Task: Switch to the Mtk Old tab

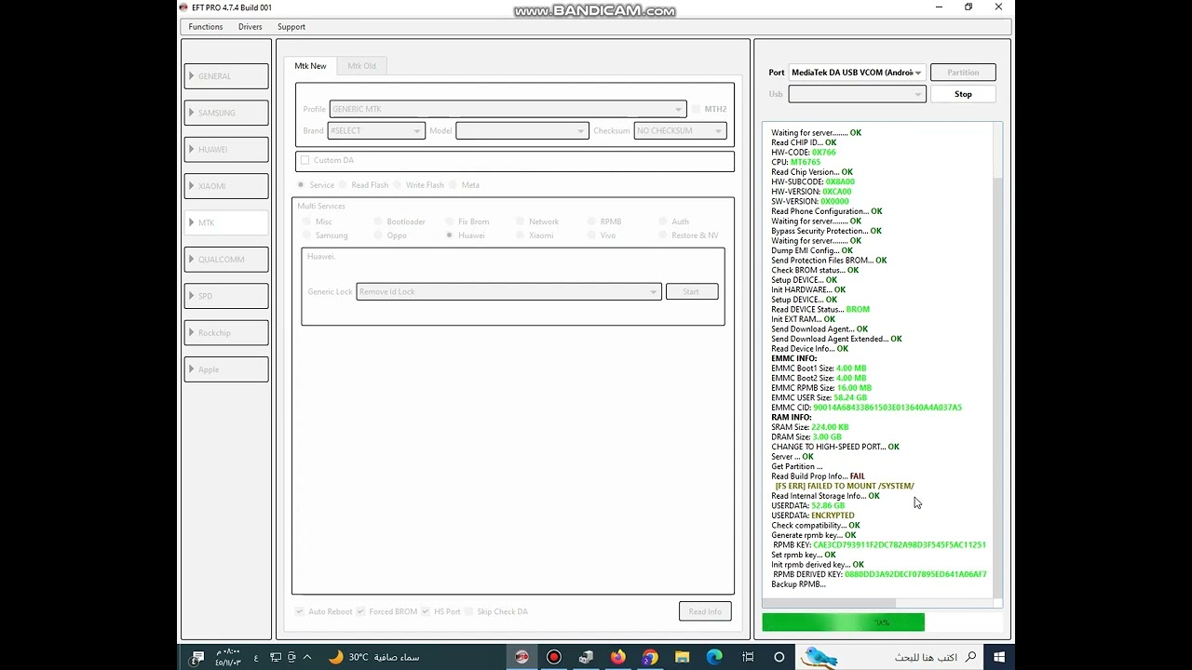Action: point(361,66)
